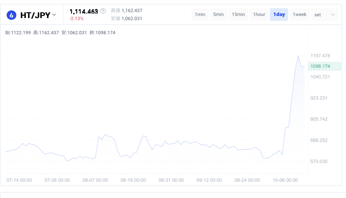Click the -2.13% change value
Viewport: 346px width, 198px height.
click(x=77, y=19)
